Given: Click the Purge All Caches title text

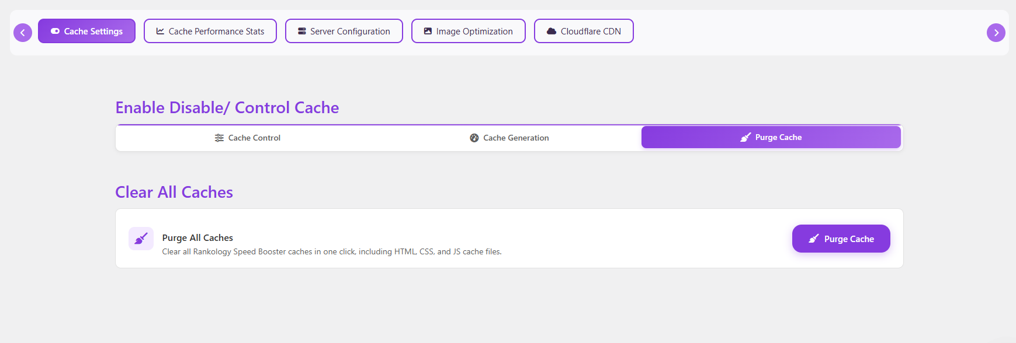Looking at the screenshot, I should [197, 238].
